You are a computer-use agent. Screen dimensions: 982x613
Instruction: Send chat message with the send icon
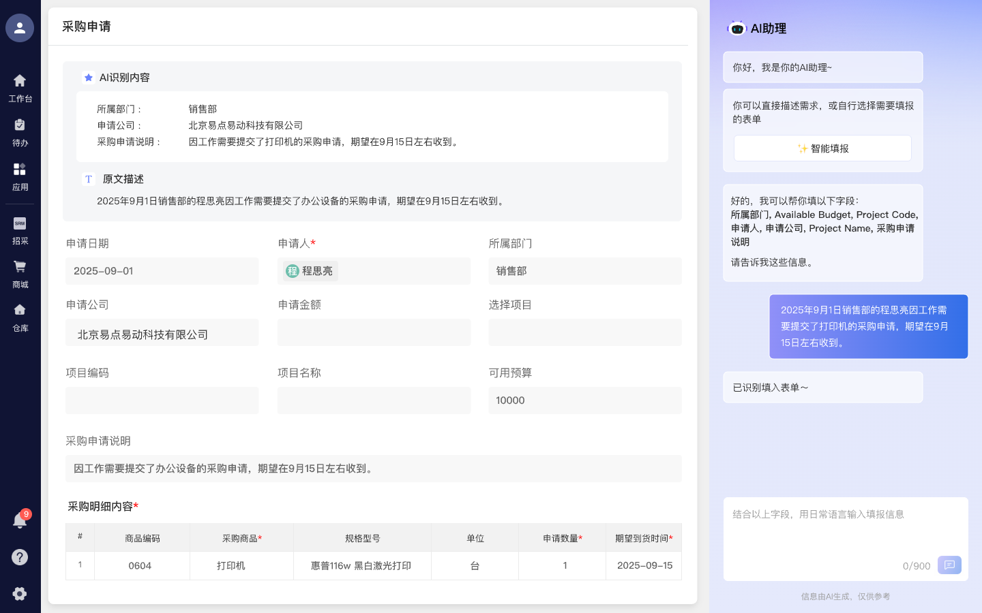(x=949, y=565)
